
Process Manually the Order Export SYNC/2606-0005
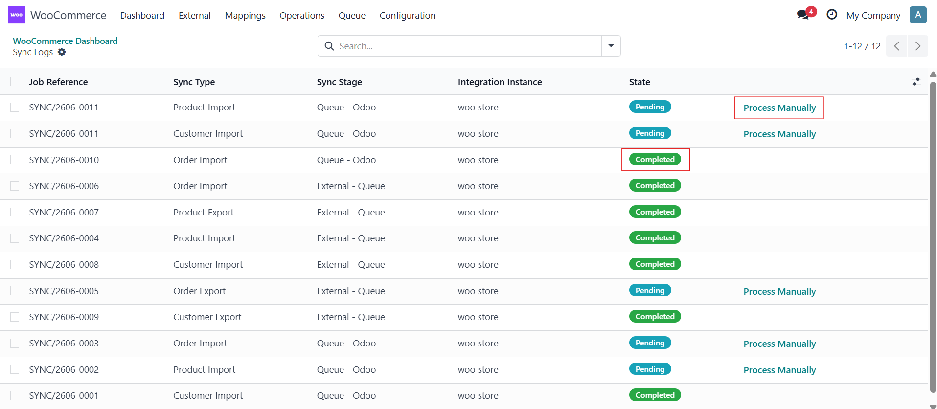[779, 291]
